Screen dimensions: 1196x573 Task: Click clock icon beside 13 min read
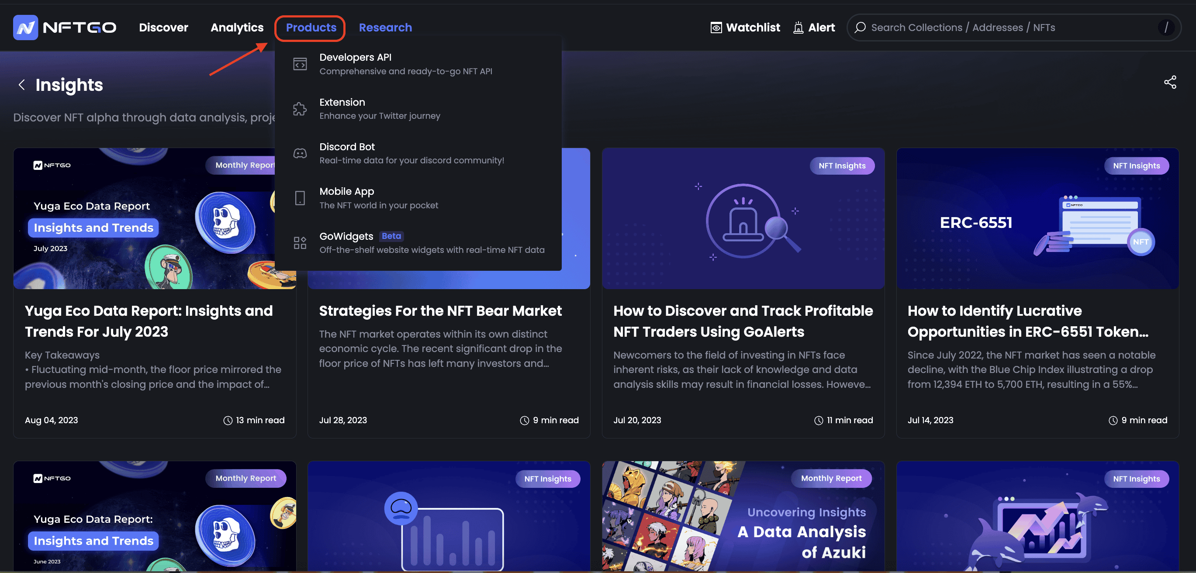pos(228,420)
